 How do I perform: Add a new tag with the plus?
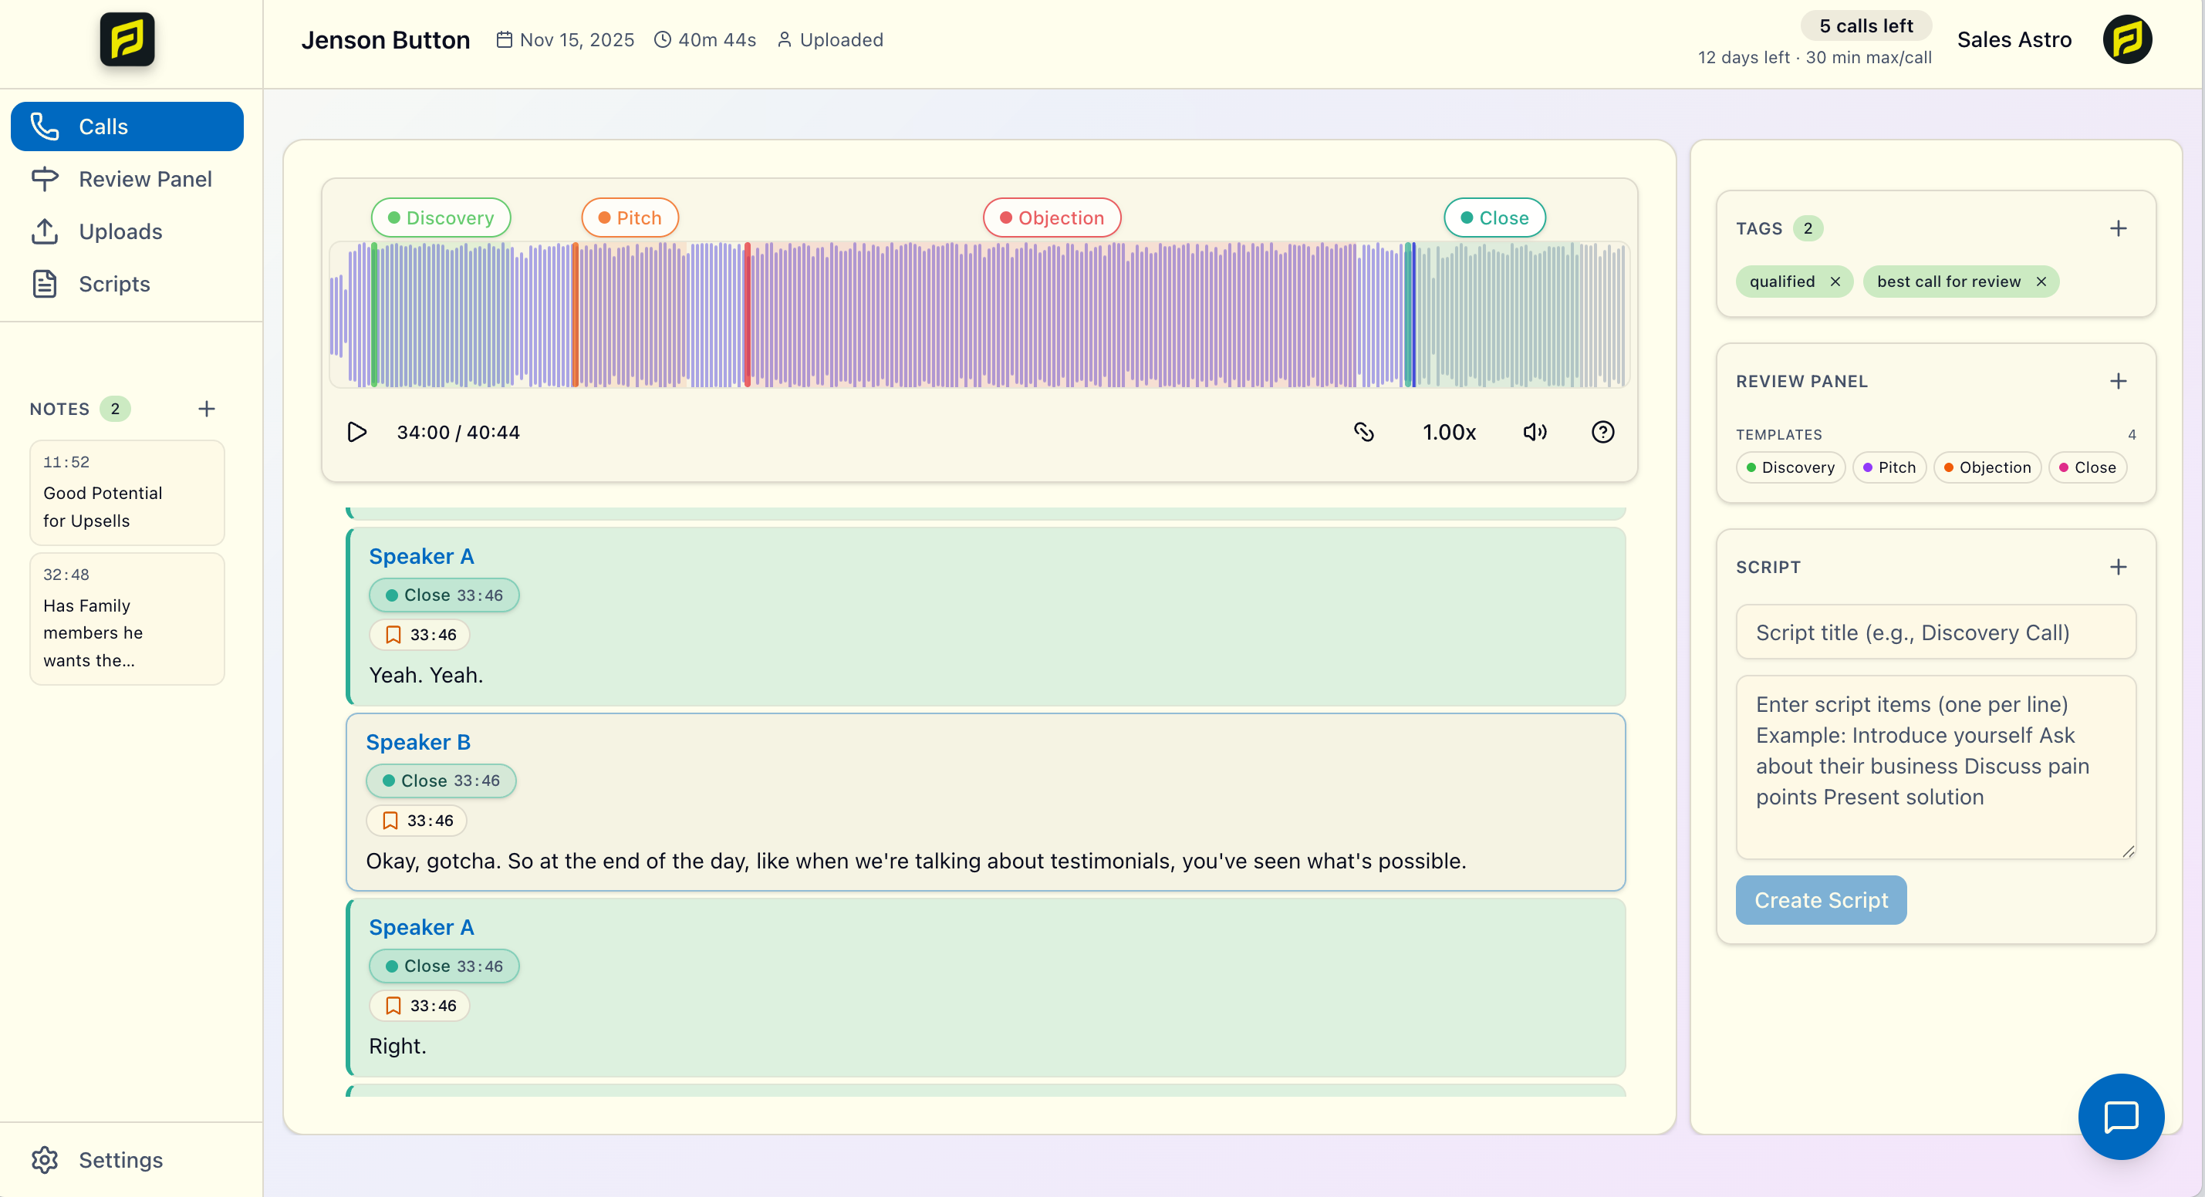pyautogui.click(x=2119, y=228)
